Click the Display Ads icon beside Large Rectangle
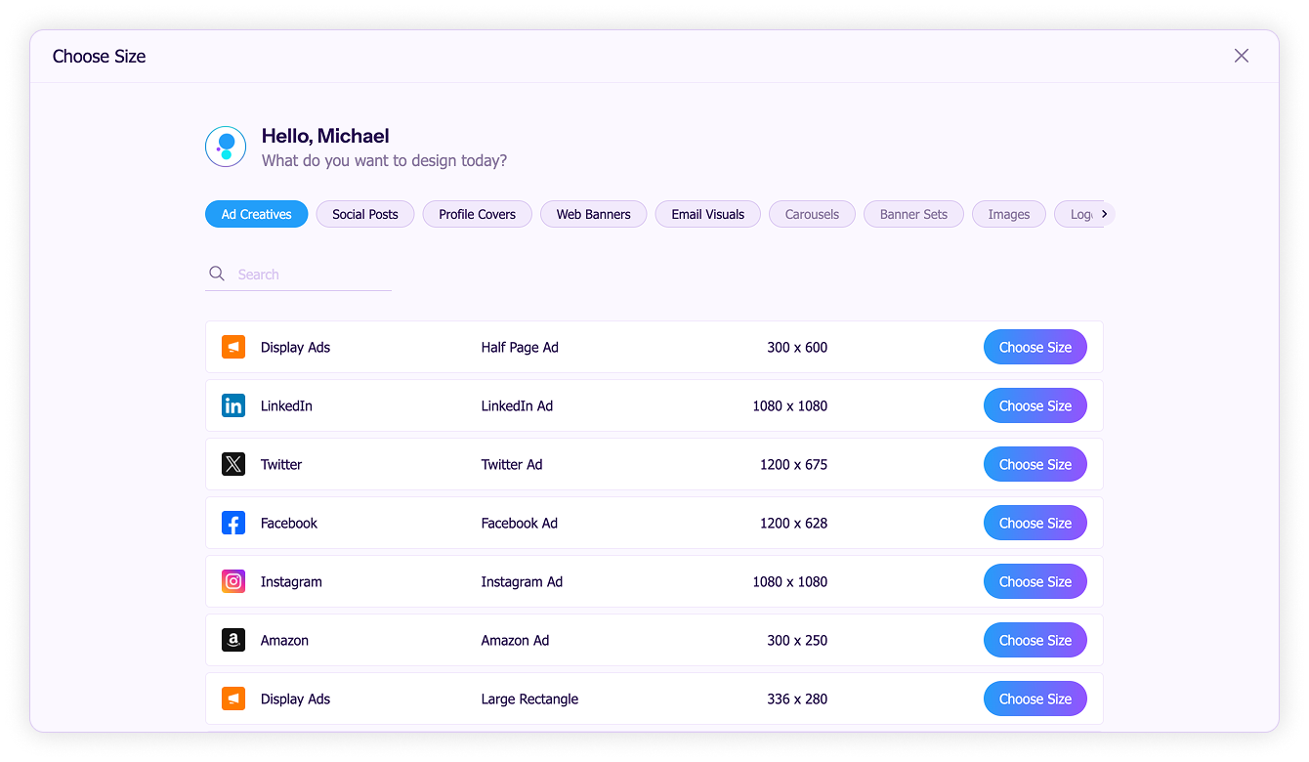The width and height of the screenshot is (1309, 762). 233,698
